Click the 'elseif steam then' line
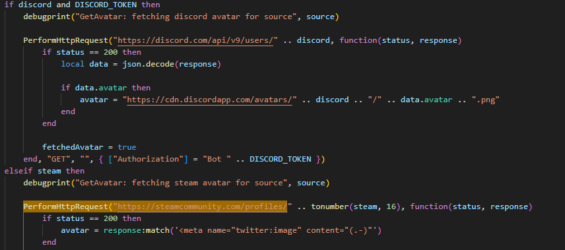The width and height of the screenshot is (565, 250). (44, 171)
